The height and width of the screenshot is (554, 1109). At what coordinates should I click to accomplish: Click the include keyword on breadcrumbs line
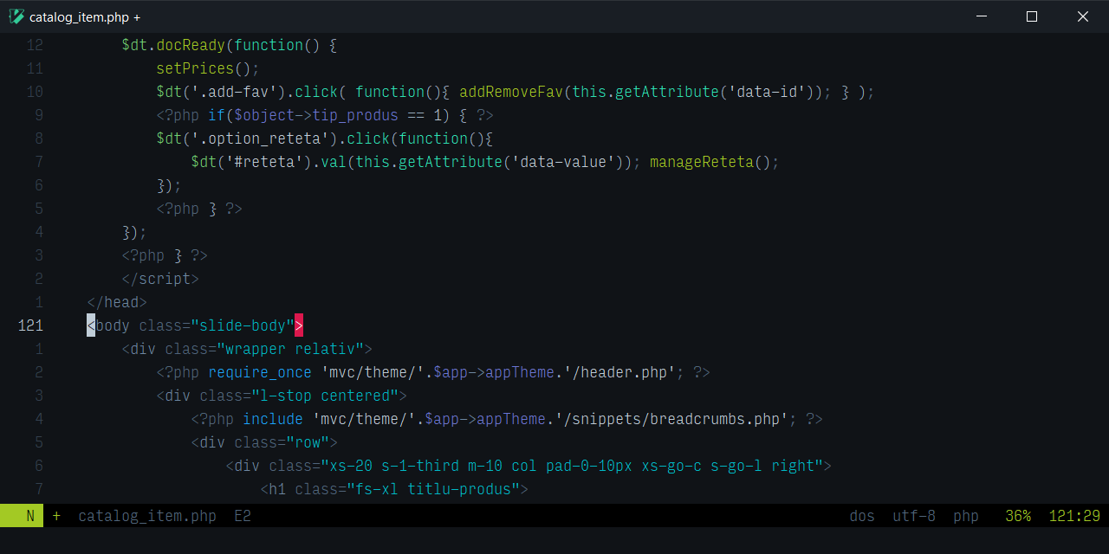point(273,419)
